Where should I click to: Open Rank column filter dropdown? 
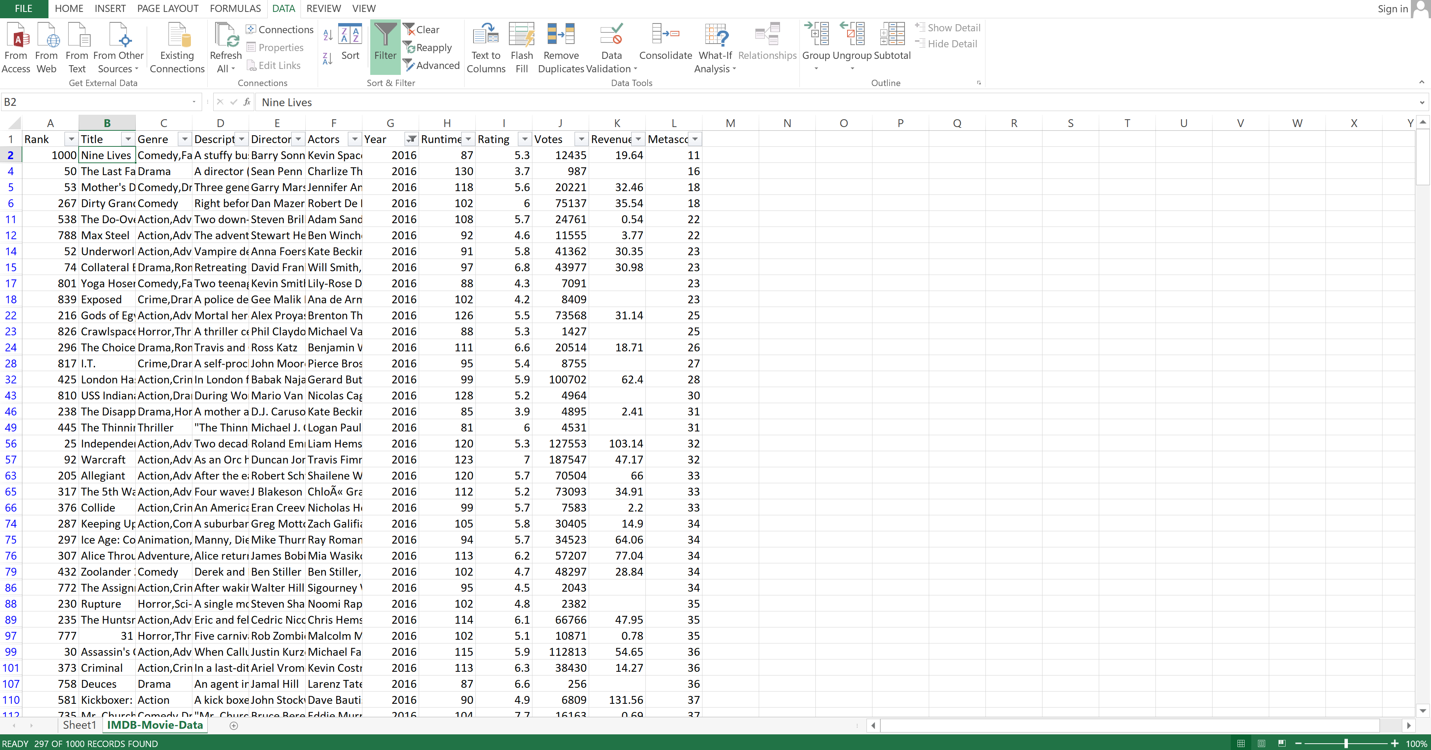[71, 139]
